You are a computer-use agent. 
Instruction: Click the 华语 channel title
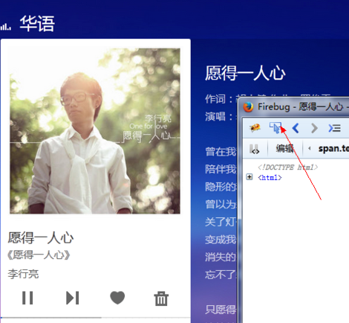click(37, 24)
